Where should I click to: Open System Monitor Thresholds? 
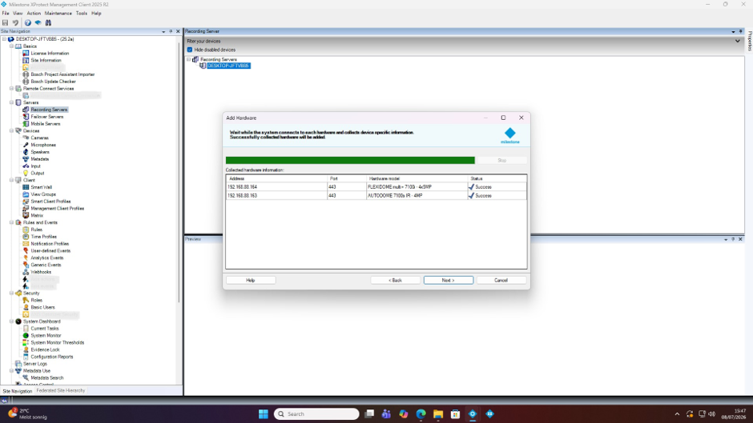(x=58, y=342)
